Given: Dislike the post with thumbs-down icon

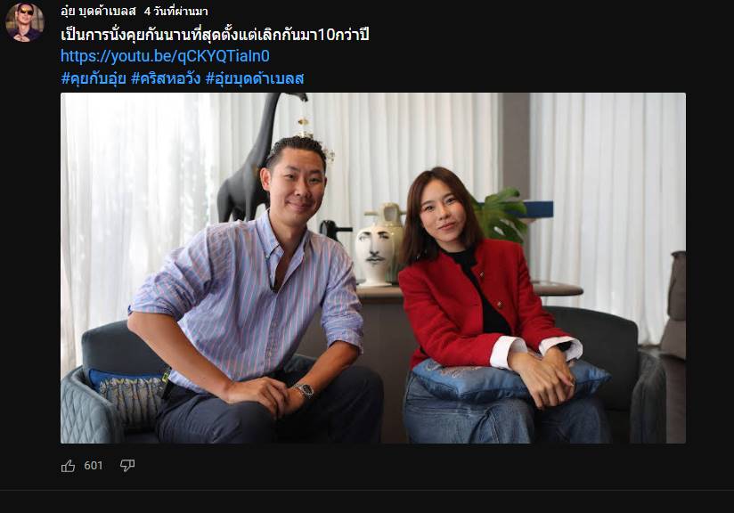Looking at the screenshot, I should (127, 466).
